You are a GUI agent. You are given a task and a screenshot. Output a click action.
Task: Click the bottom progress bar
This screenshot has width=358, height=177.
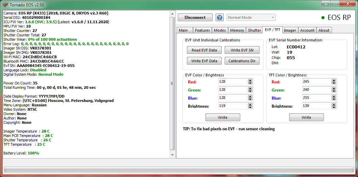pos(179,170)
